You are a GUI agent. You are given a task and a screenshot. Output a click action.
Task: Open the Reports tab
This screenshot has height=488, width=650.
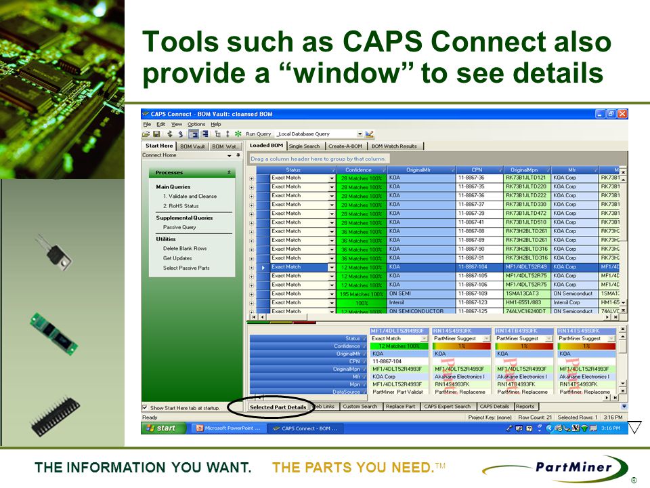pos(525,407)
